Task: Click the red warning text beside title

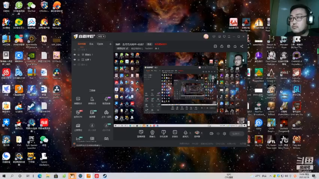Action: tap(160, 44)
